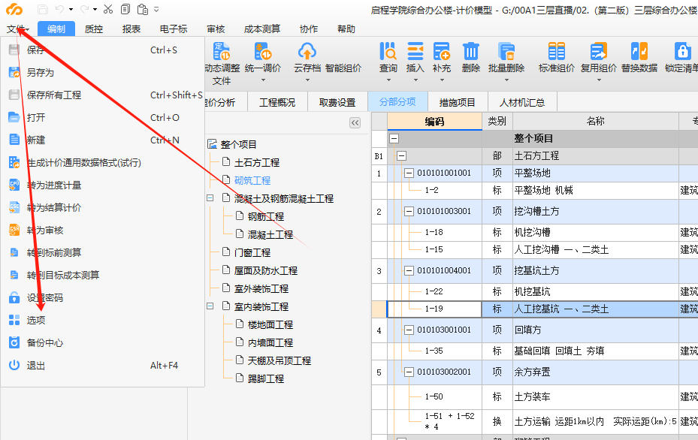The image size is (698, 440).
Task: Switch to the 报表 ribbon tab
Action: [x=131, y=29]
